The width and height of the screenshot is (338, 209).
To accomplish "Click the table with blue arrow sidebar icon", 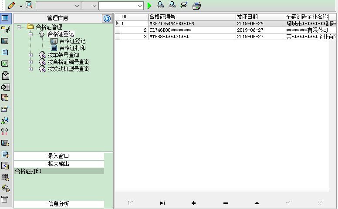I will click(x=5, y=166).
